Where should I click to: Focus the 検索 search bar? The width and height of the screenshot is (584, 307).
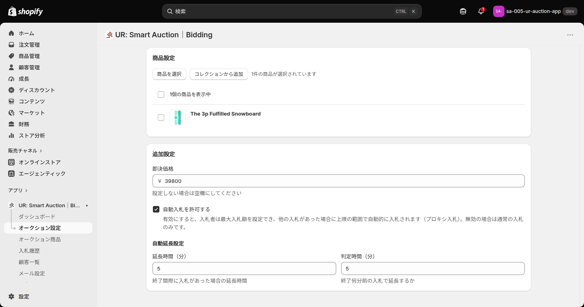(x=292, y=11)
